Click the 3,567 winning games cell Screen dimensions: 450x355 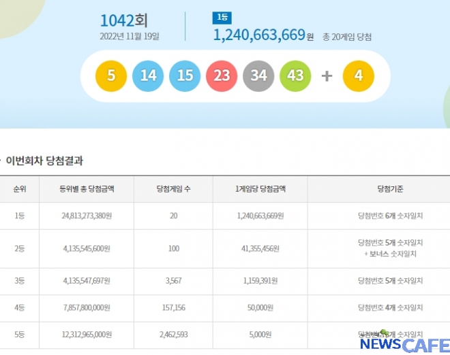(x=173, y=279)
